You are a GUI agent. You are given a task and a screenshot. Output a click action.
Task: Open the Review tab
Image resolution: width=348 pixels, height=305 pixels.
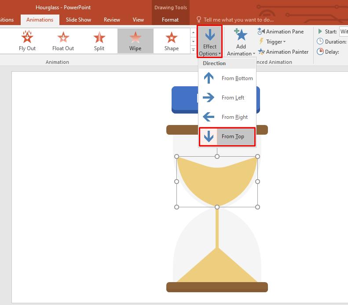(112, 20)
